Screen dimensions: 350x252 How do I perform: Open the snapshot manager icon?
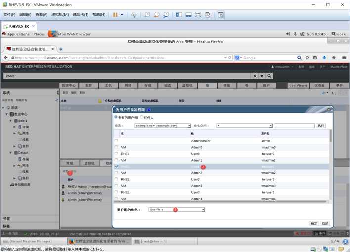[x=166, y=15]
